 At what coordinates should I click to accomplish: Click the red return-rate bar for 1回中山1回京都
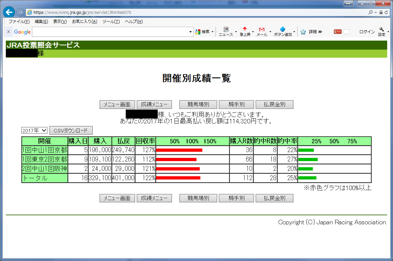tap(179, 150)
